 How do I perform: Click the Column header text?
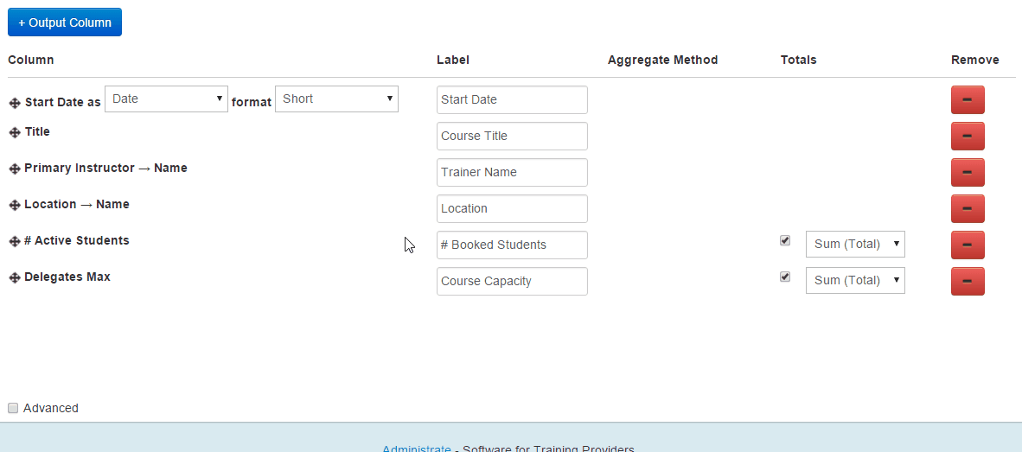[x=30, y=60]
